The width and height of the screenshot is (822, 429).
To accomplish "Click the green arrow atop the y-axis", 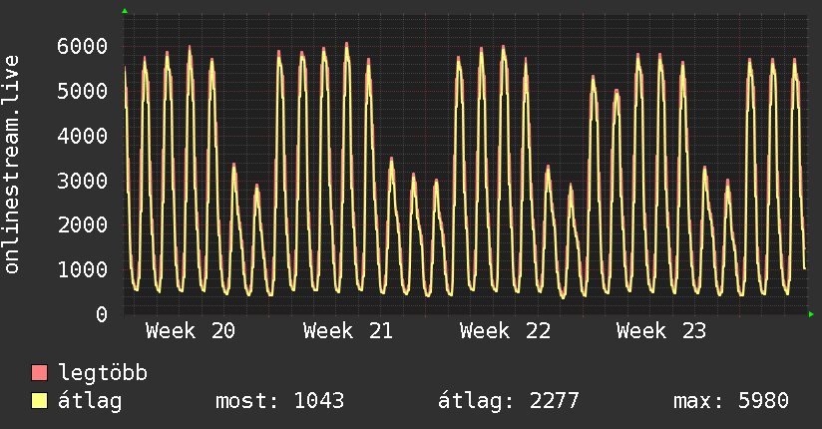I will pyautogui.click(x=125, y=11).
